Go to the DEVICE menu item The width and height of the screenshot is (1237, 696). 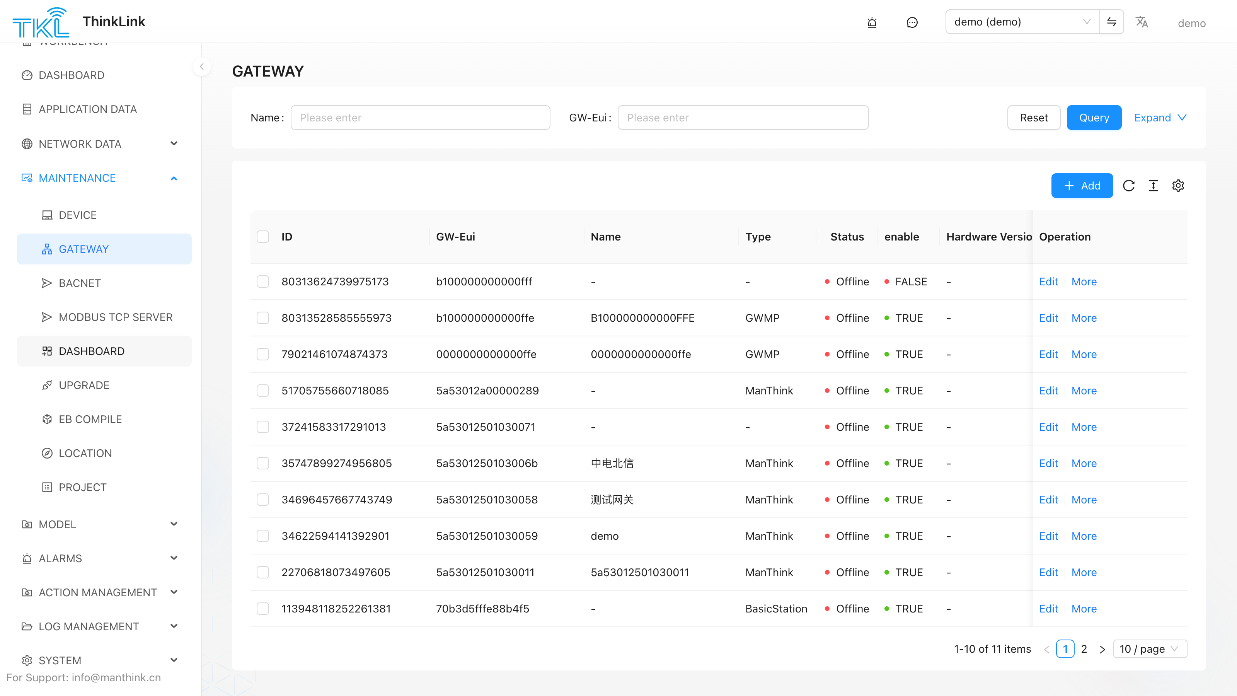[104, 215]
